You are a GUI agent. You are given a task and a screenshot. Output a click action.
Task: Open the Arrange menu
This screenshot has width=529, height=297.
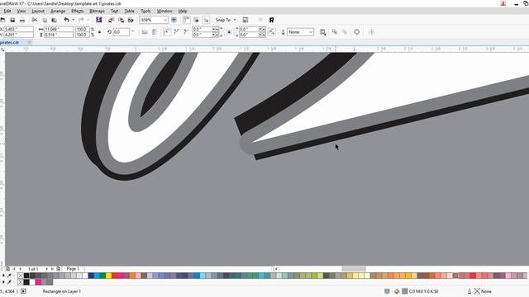(58, 11)
